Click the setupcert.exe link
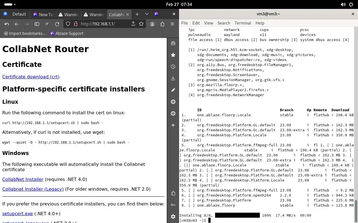The image size is (358, 223). 18,214
